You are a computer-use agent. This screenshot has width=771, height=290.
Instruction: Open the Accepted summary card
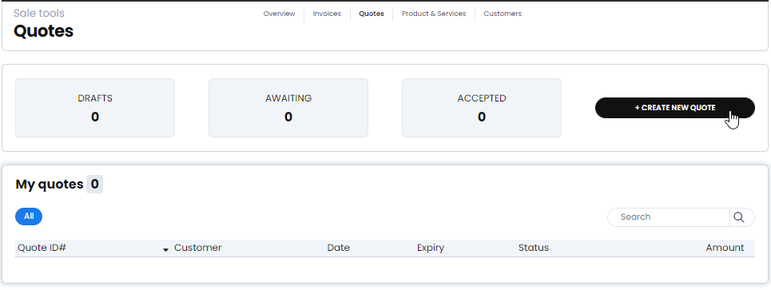click(x=482, y=108)
